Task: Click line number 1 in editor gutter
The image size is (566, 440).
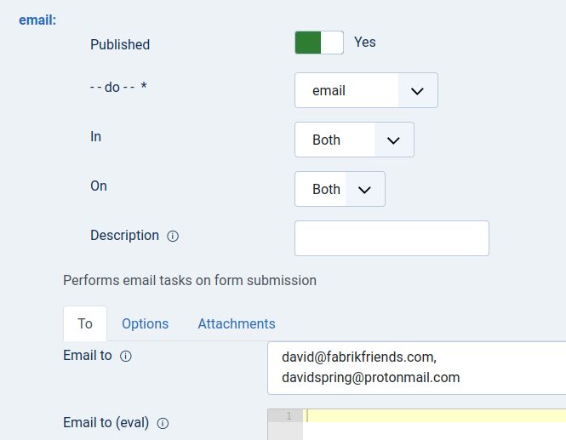Action: [x=288, y=416]
